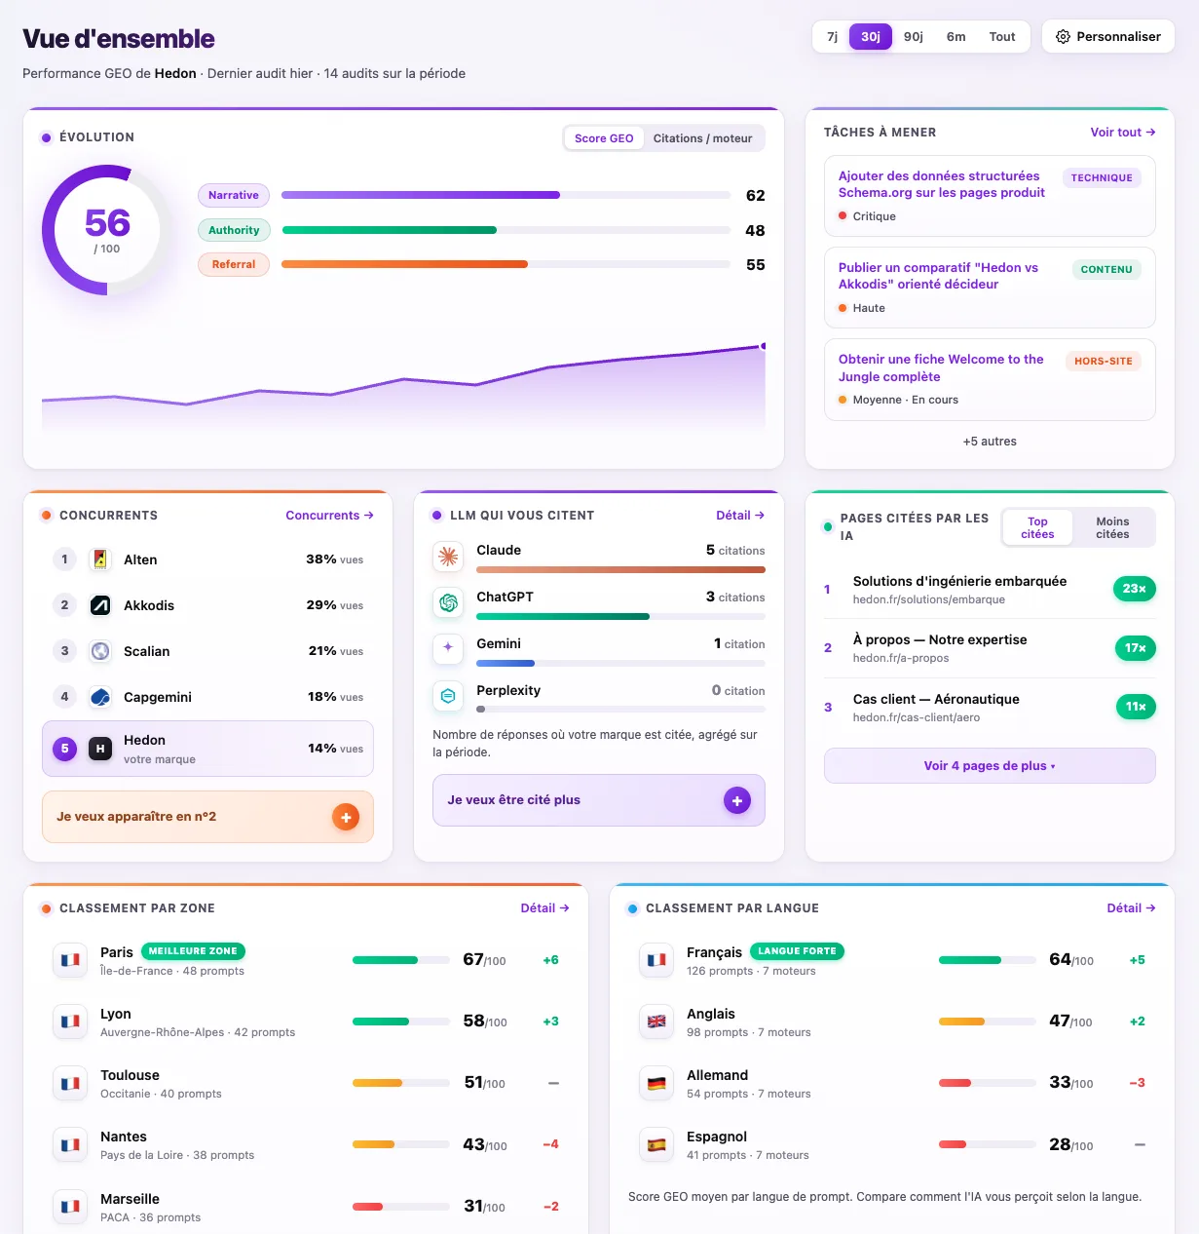Image resolution: width=1199 pixels, height=1234 pixels.
Task: Select the 6m time range
Action: [956, 37]
